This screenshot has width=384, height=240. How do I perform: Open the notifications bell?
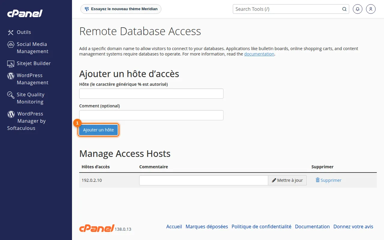tap(357, 9)
